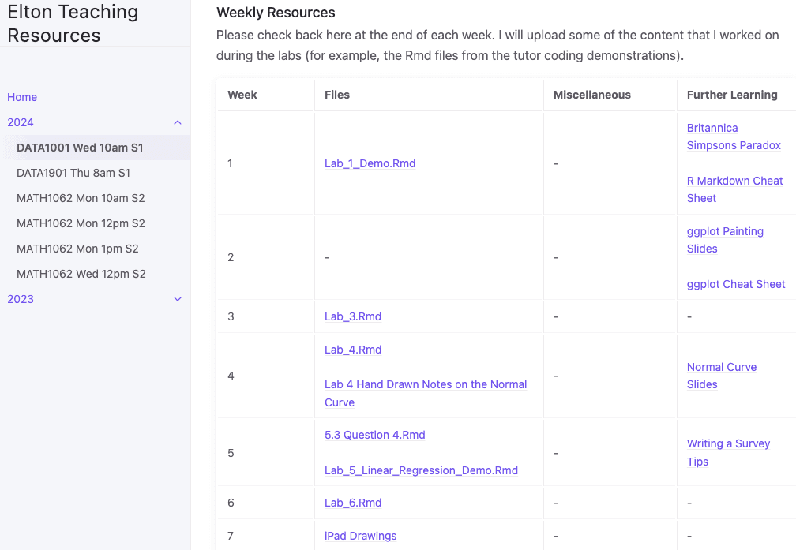Open R Markdown Cheat Sheet link
This screenshot has width=796, height=550.
(x=734, y=189)
